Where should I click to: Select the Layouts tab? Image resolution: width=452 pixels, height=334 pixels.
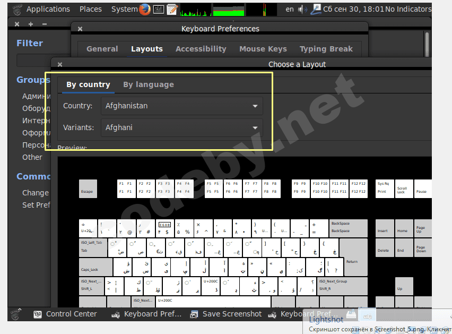[x=147, y=49]
